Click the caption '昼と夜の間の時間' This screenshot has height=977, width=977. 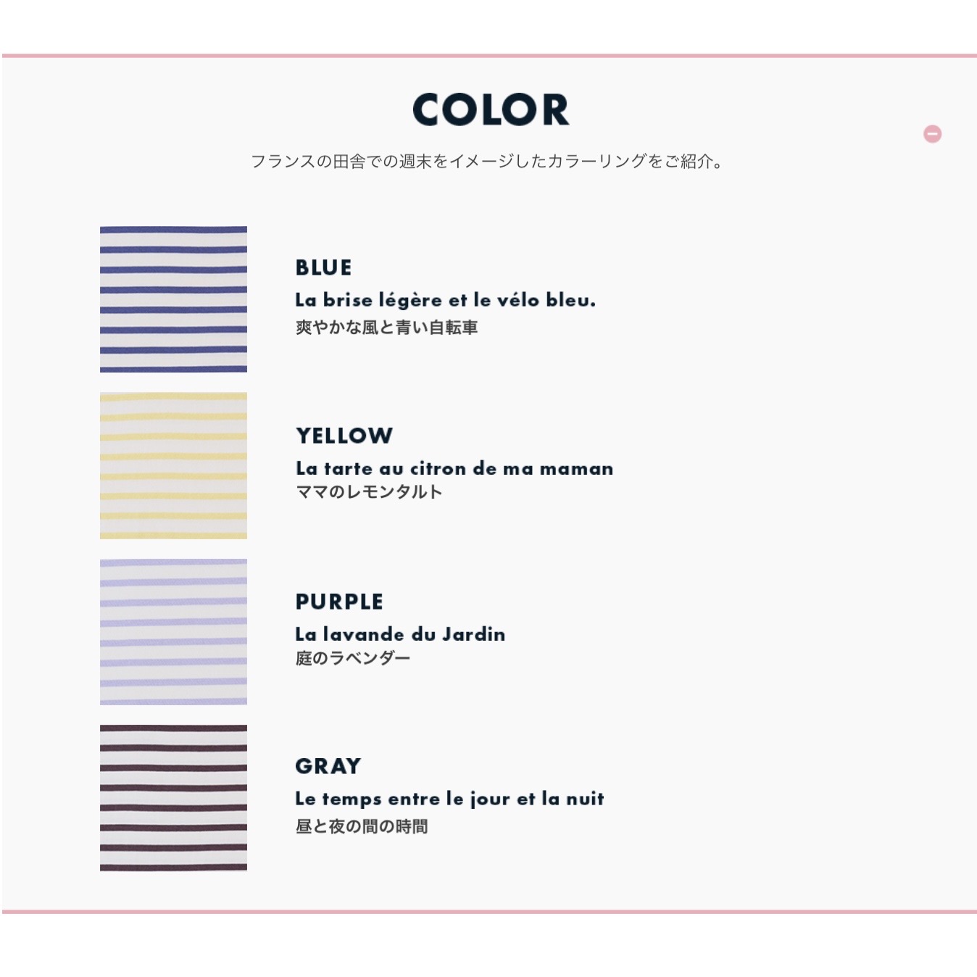pyautogui.click(x=362, y=826)
